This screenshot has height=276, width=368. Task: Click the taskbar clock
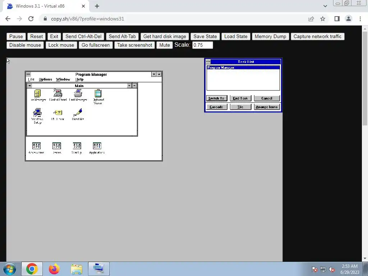(x=350, y=269)
